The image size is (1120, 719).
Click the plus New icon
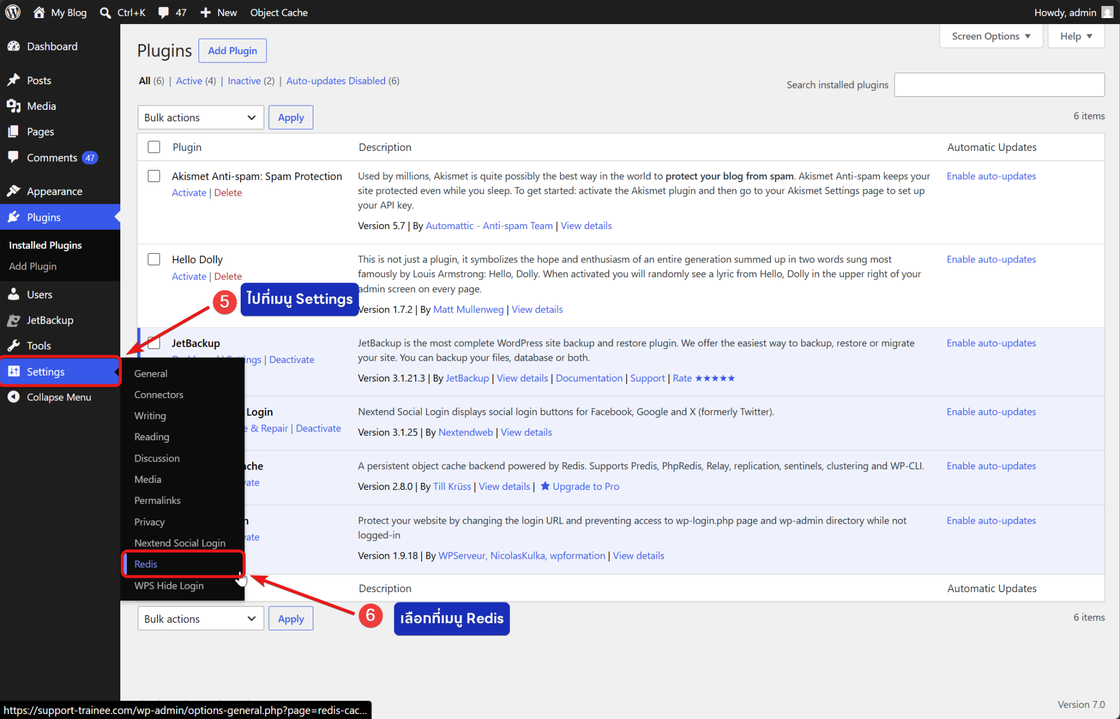point(206,12)
